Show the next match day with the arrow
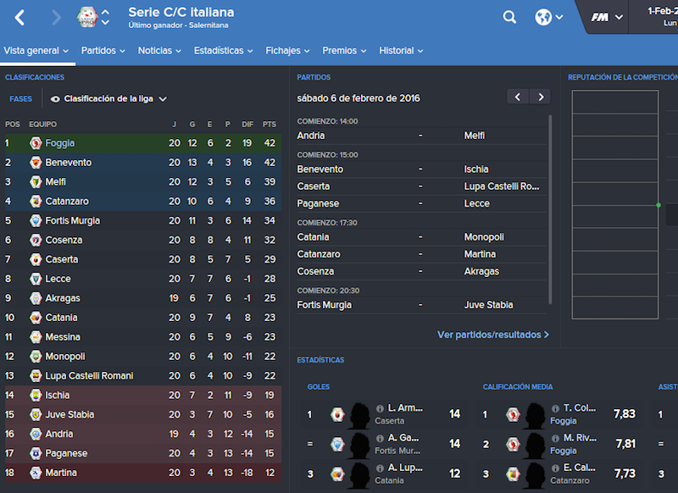 click(x=541, y=97)
